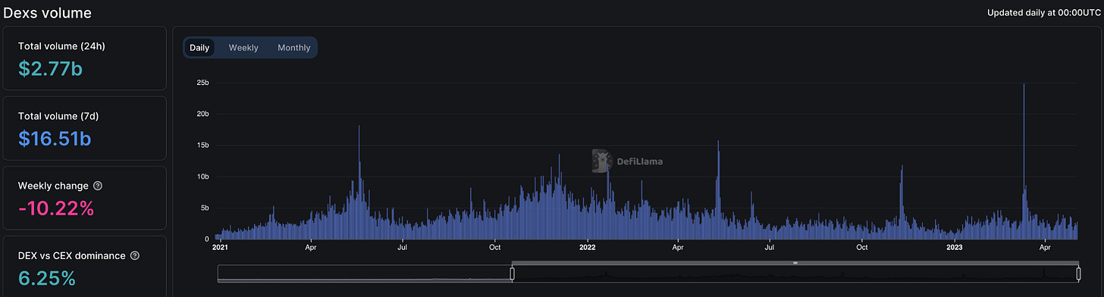
Task: Click the Updated daily at 00:00UTC text
Action: [x=1045, y=13]
